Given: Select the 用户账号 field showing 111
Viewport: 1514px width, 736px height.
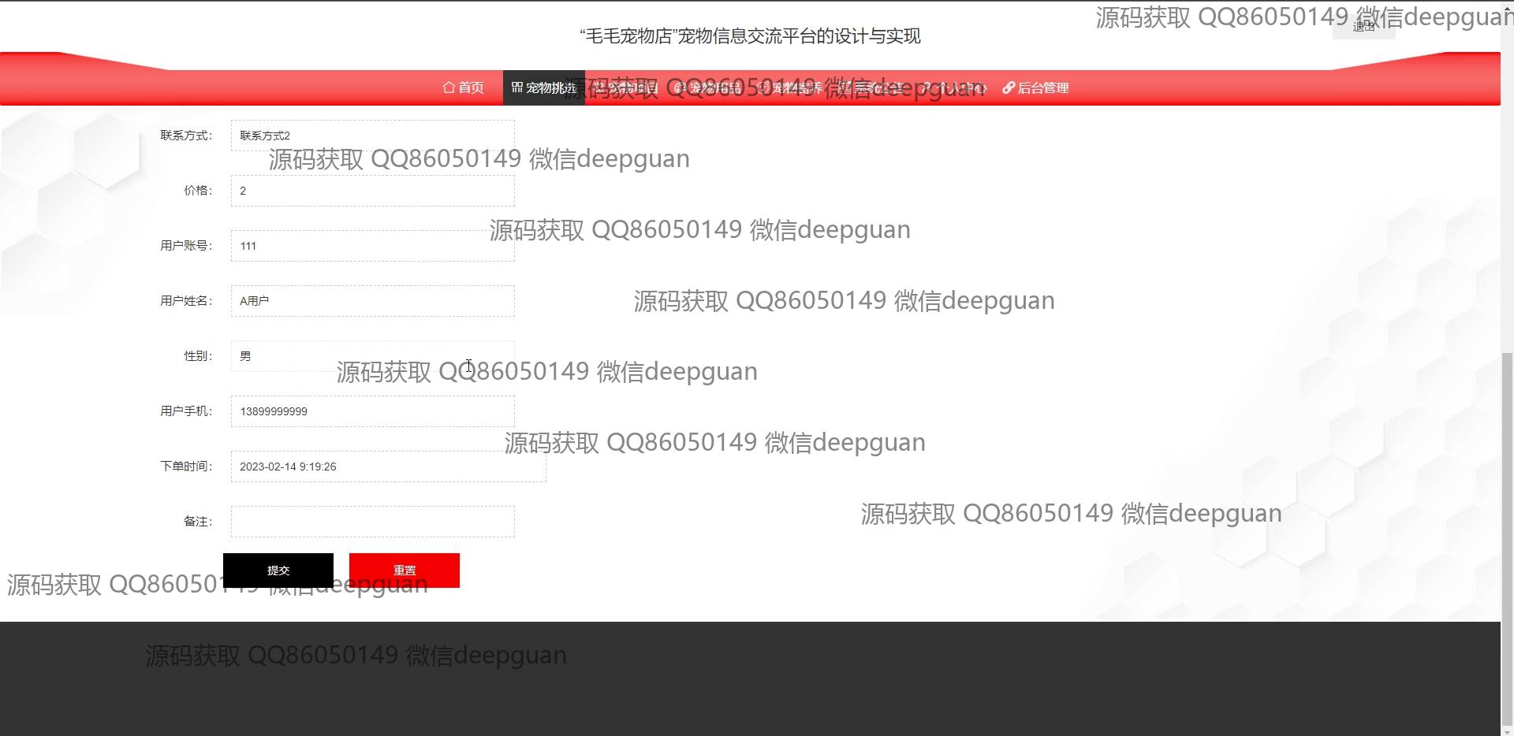Looking at the screenshot, I should [x=373, y=246].
